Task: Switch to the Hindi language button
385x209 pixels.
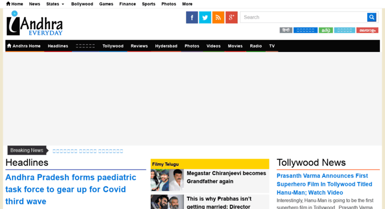Action: pyautogui.click(x=286, y=30)
